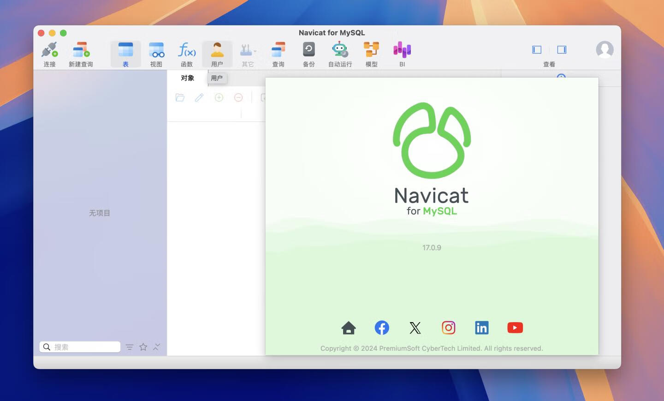Minimize window with yellow button

52,33
